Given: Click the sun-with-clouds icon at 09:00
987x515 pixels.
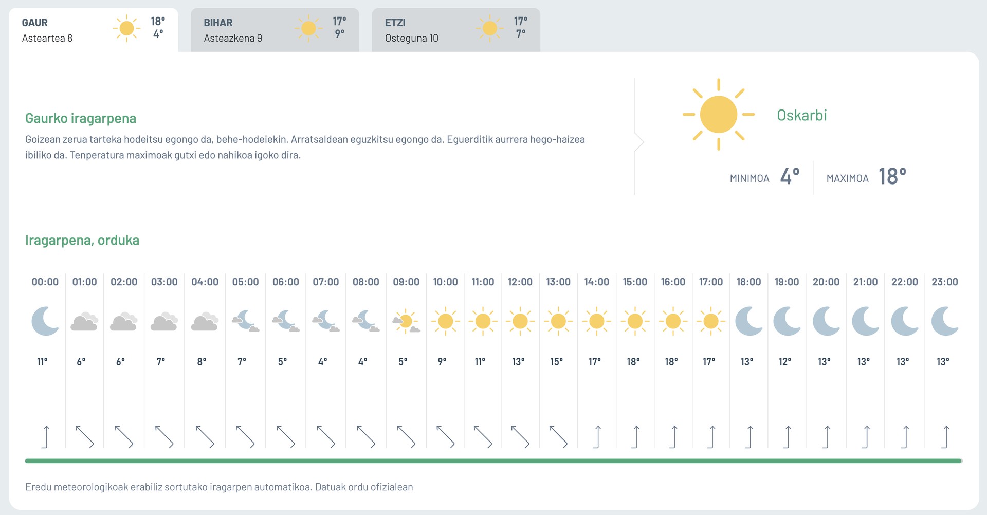Looking at the screenshot, I should tap(406, 321).
